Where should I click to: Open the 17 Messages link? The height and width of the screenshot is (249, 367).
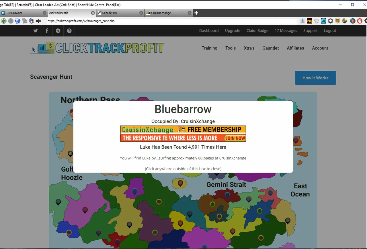286,31
